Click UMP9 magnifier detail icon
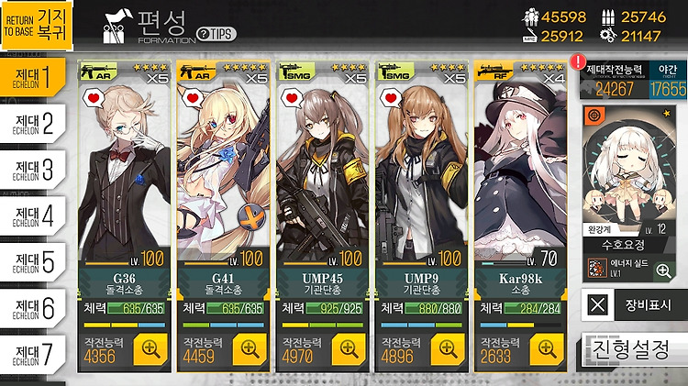This screenshot has width=688, height=386. point(448,349)
